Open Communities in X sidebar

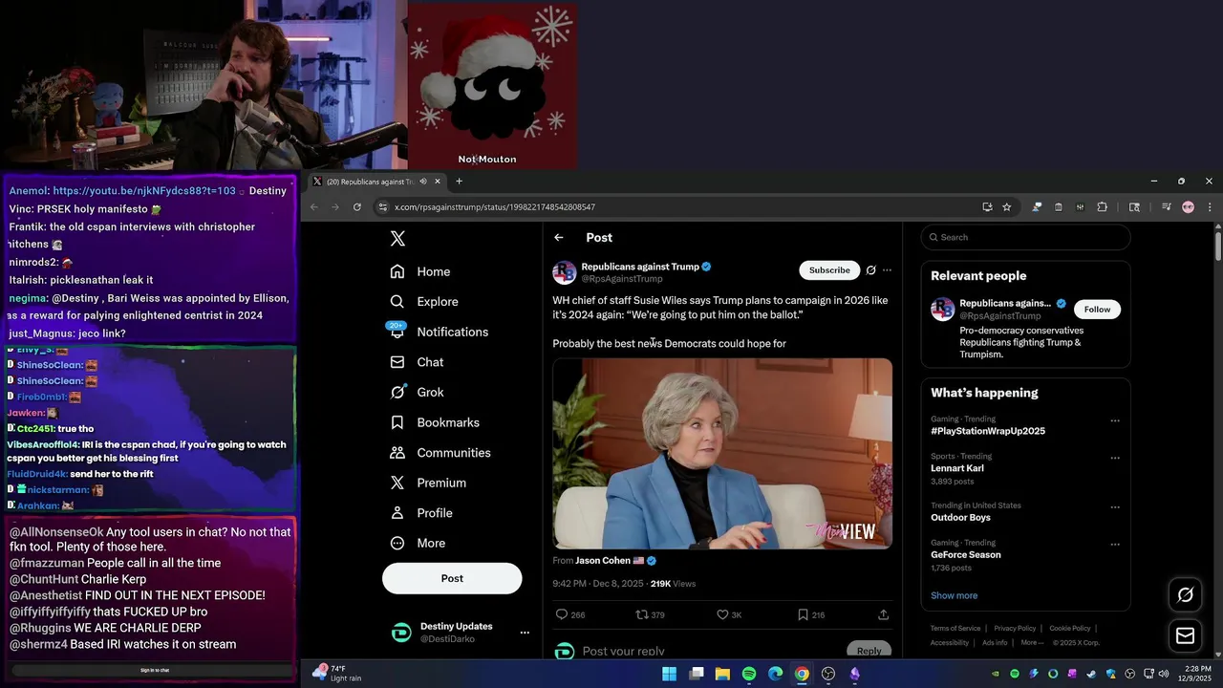tap(440, 453)
